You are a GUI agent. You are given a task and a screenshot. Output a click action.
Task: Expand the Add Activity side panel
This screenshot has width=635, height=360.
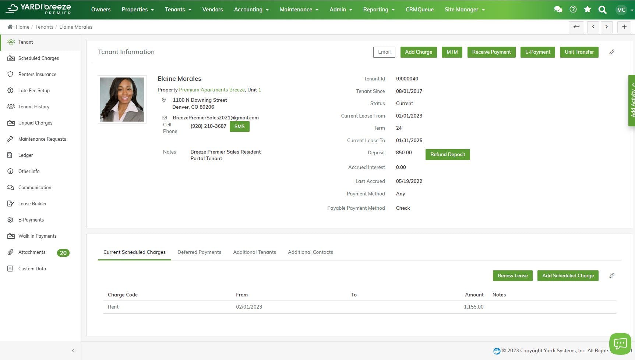tap(632, 101)
